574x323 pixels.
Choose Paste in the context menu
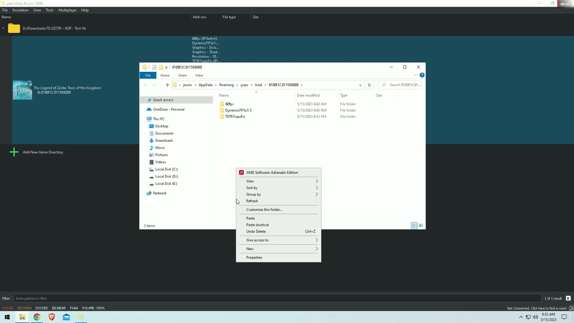click(278, 218)
